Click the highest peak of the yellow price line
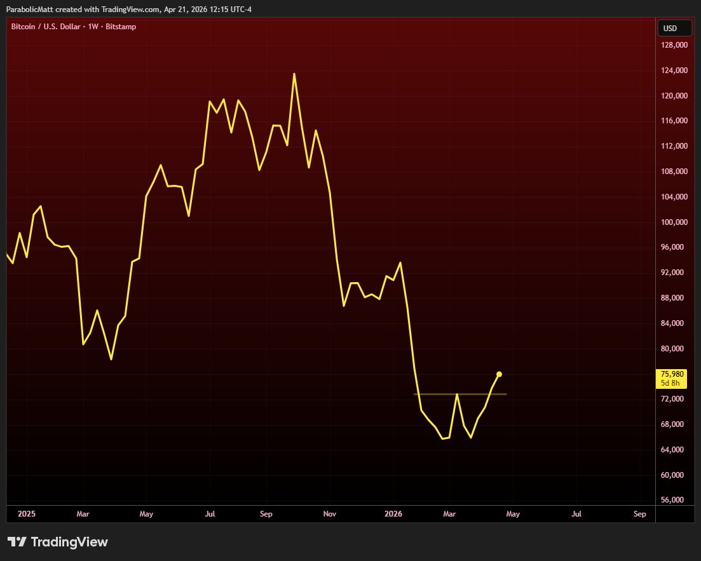The height and width of the screenshot is (561, 701). tap(294, 74)
